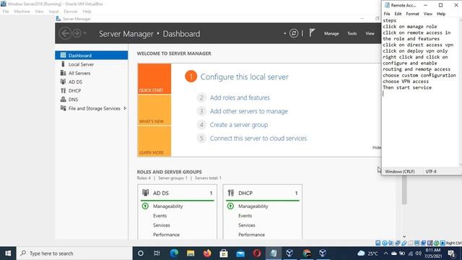Click the back navigation arrow in Server Manager
Screen dimensions: 462x260
coord(65,33)
